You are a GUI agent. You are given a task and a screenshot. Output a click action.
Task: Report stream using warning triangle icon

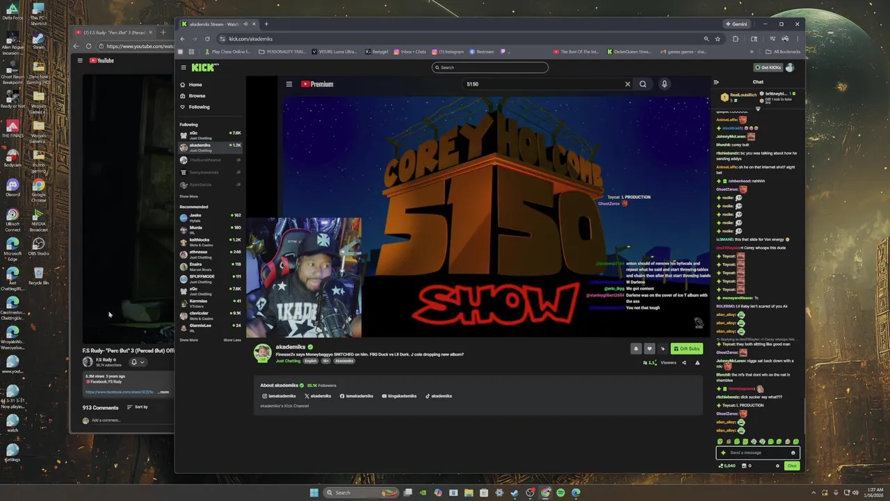tap(697, 363)
